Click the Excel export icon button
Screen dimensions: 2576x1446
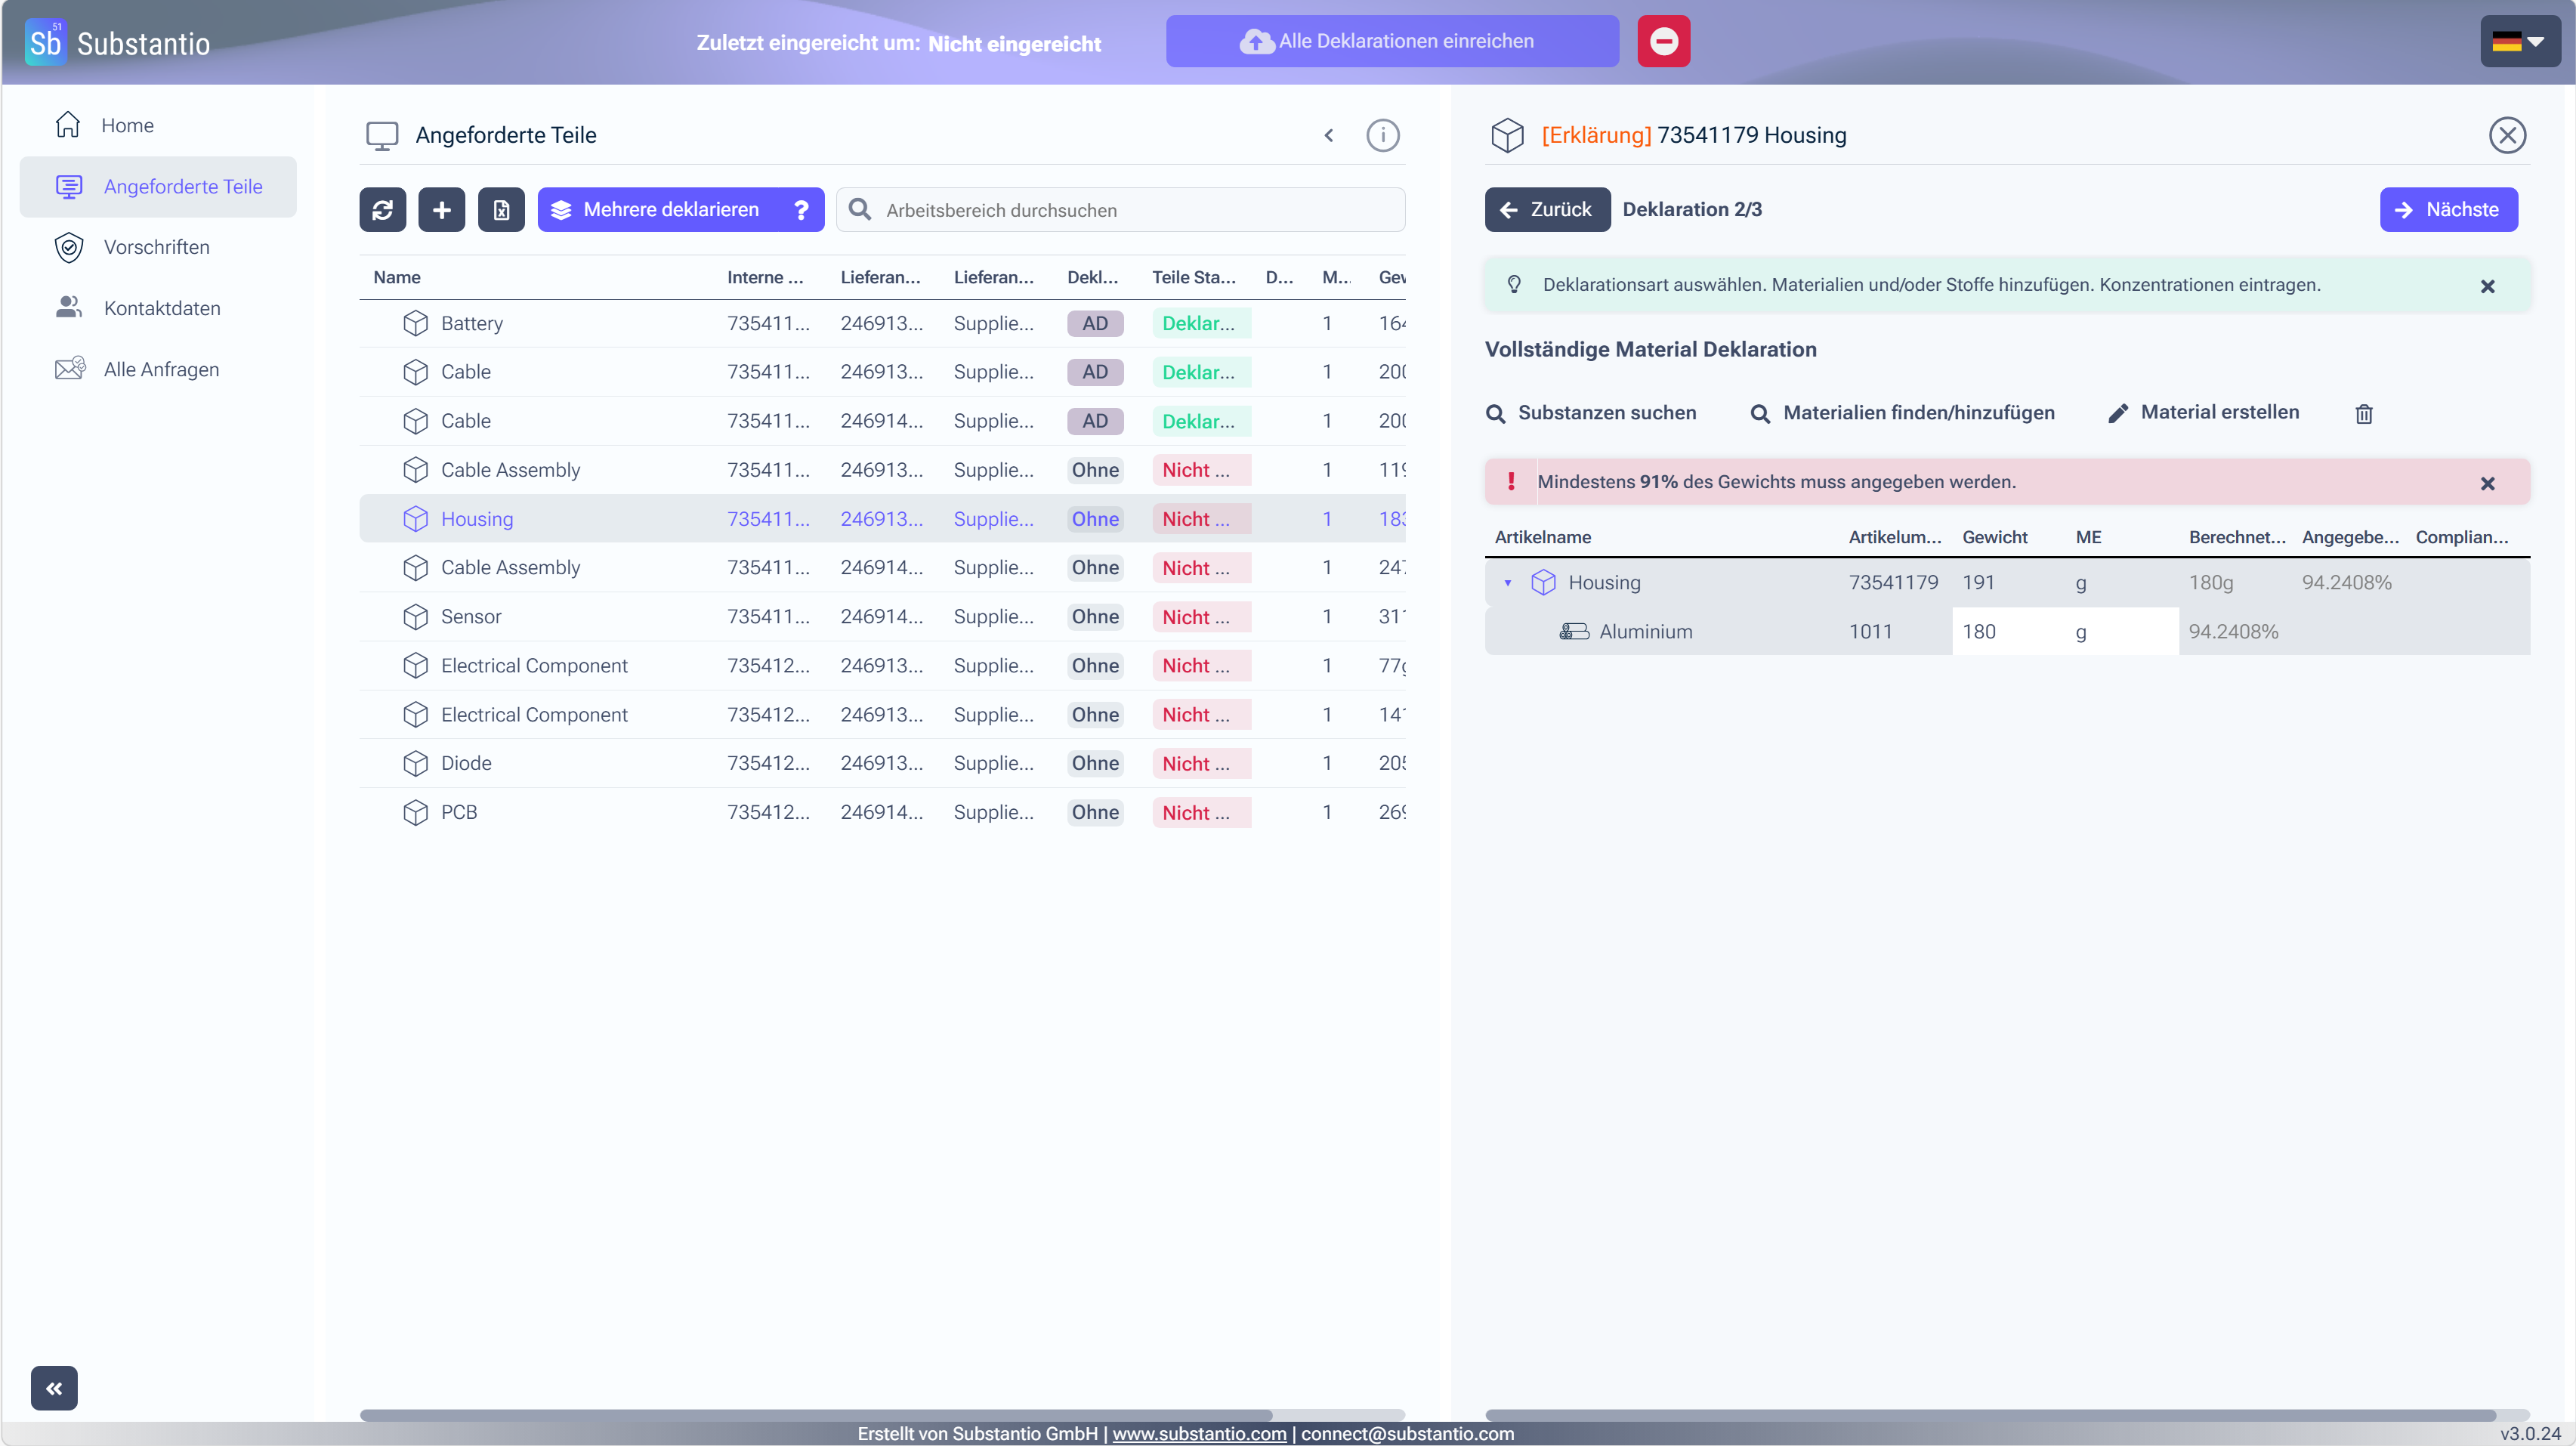[x=501, y=210]
